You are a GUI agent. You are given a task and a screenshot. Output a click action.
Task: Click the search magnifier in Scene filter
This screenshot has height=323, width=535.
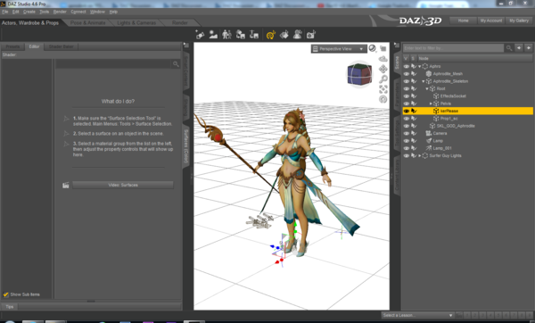[x=509, y=48]
